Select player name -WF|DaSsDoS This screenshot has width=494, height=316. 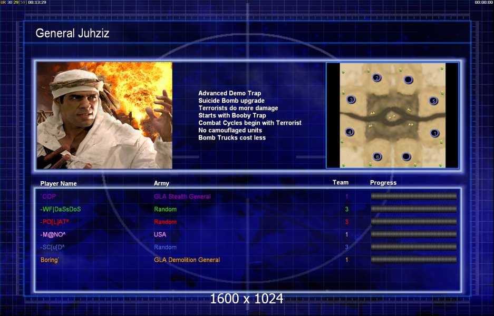[61, 209]
